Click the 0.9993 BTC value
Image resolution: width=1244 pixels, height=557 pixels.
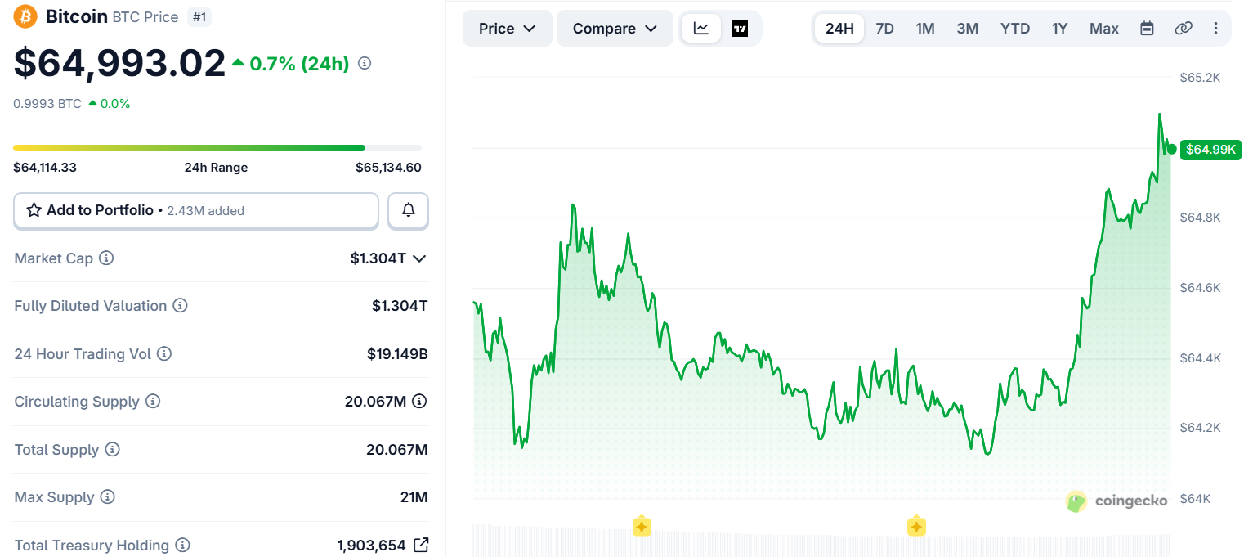(47, 104)
